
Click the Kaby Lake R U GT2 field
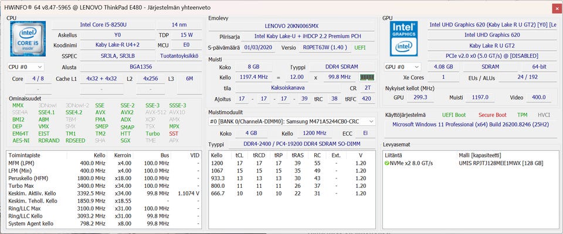(492, 46)
